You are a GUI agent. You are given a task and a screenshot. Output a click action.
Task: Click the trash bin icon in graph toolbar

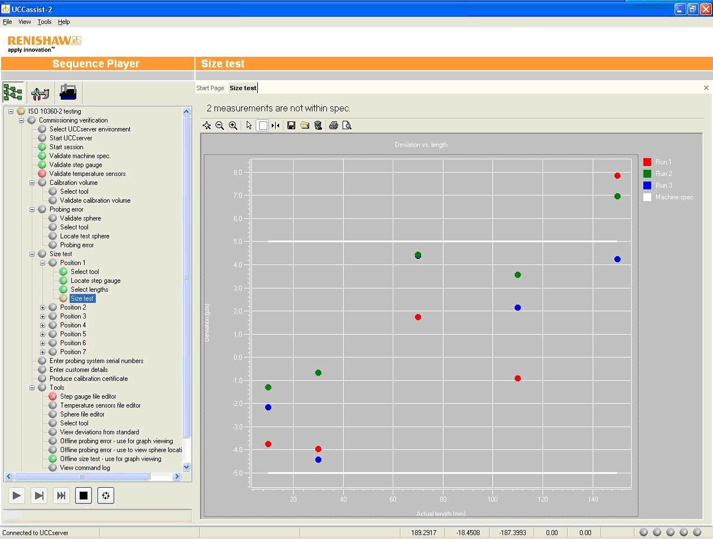318,126
